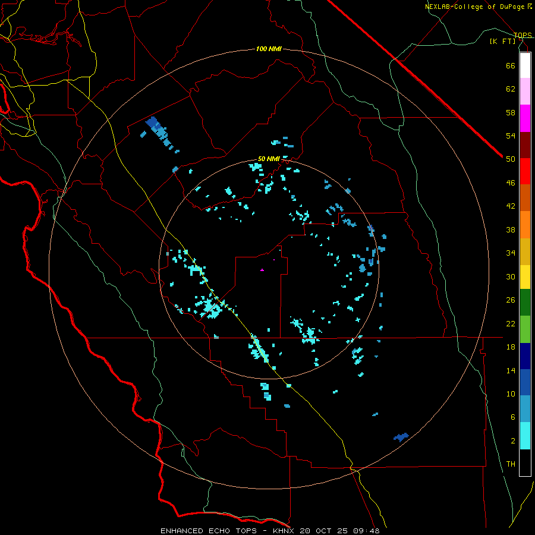Click the '10' legend value
Image resolution: width=535 pixels, height=535 pixels.
point(511,394)
